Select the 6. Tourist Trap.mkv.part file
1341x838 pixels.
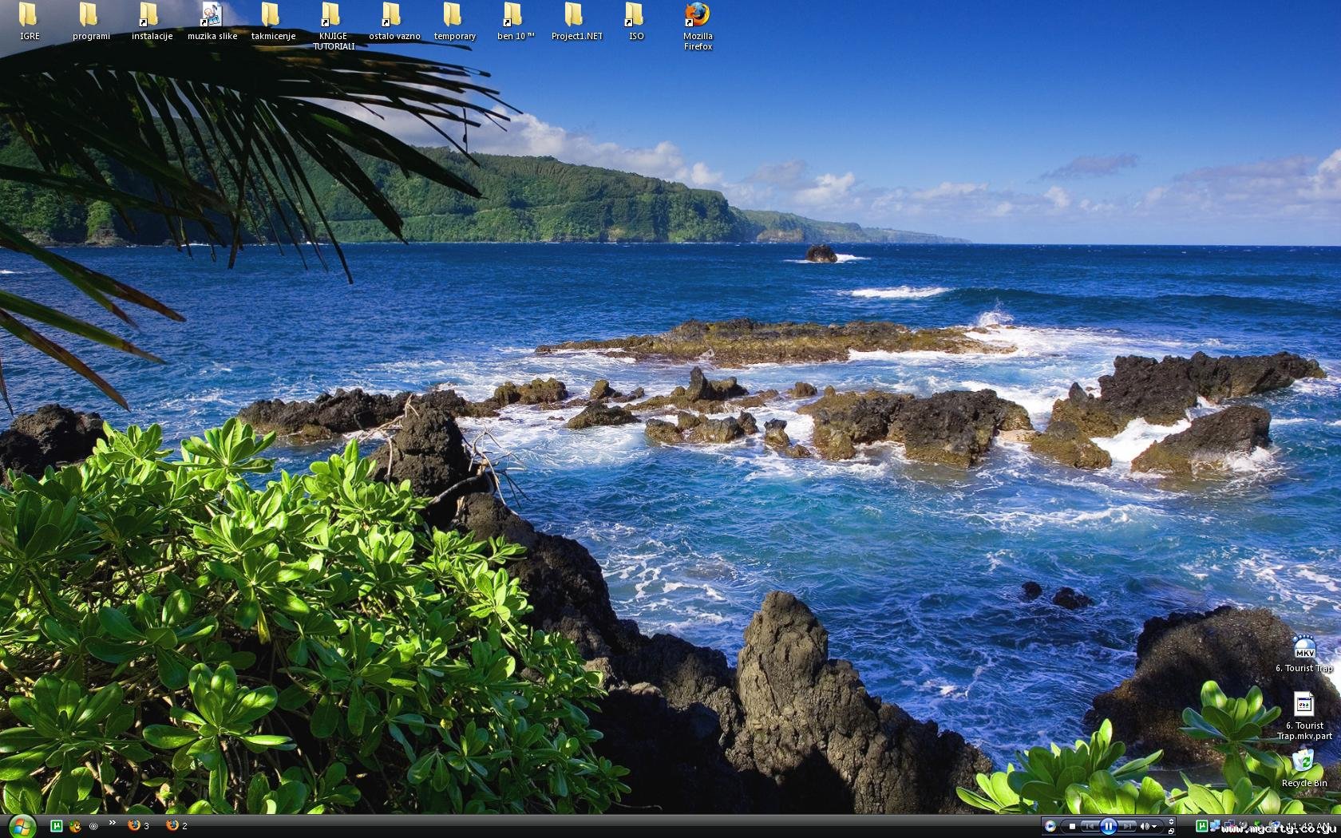coord(1304,716)
